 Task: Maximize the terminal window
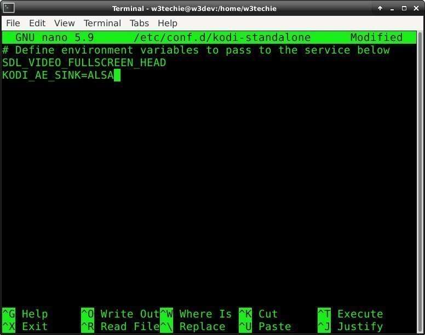coord(404,8)
